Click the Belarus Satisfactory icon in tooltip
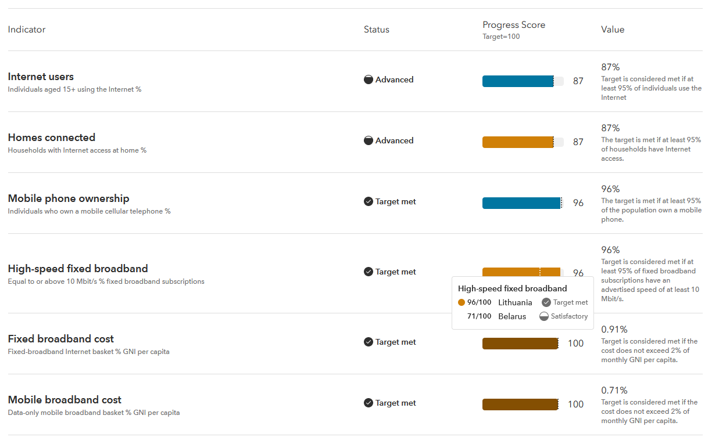Image resolution: width=719 pixels, height=437 pixels. click(x=544, y=317)
